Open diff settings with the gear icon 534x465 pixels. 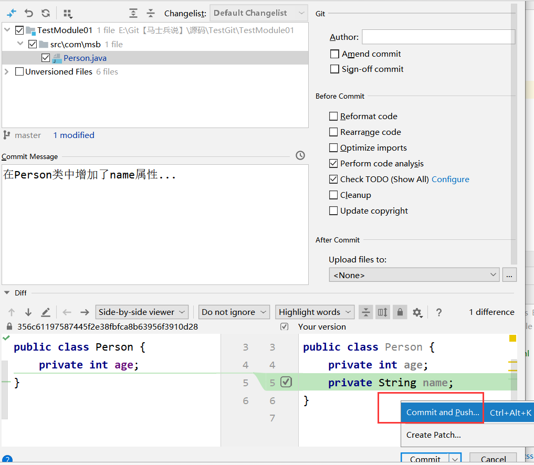[x=417, y=312]
